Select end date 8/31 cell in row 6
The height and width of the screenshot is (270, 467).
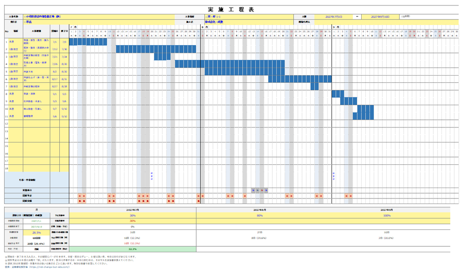coord(64,79)
